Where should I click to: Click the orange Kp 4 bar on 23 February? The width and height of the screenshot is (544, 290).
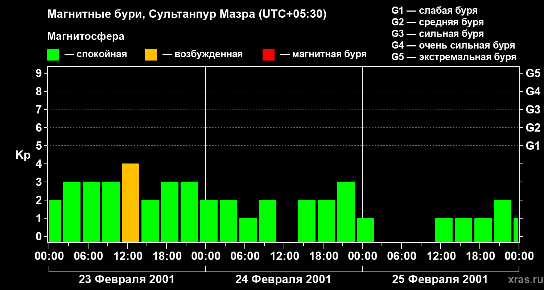(131, 203)
